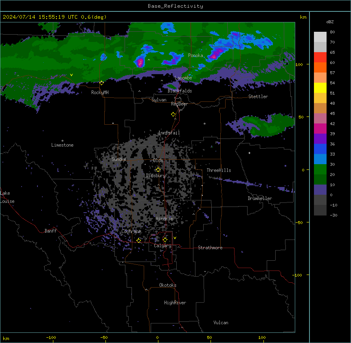Click the 80 value on the dBZ legend
The width and height of the screenshot is (351, 343).
coord(332,32)
